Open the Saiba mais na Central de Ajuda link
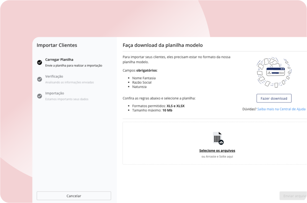The width and height of the screenshot is (307, 203). click(x=281, y=109)
